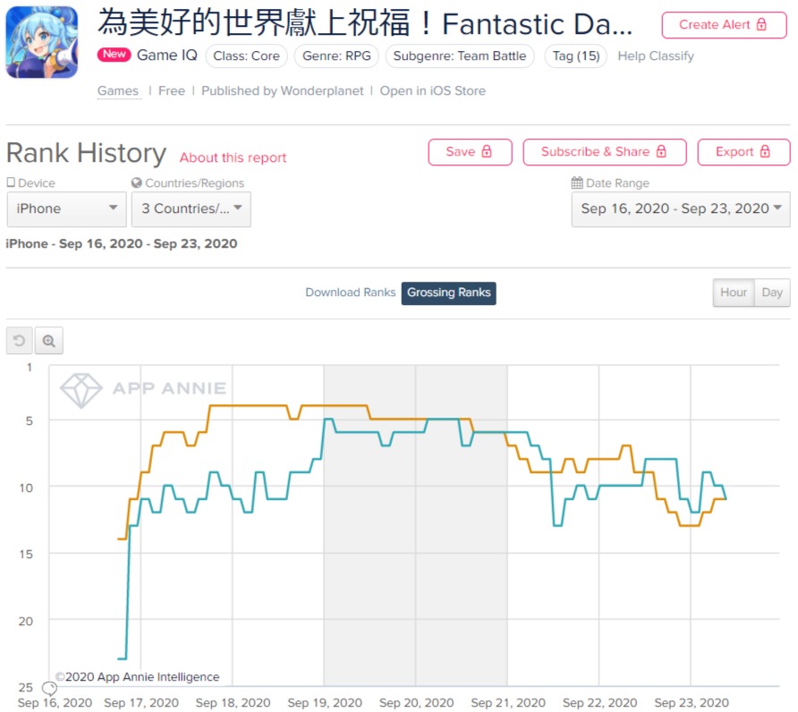Click the game's app icon thumbnail
Image resolution: width=798 pixels, height=712 pixels.
42,42
